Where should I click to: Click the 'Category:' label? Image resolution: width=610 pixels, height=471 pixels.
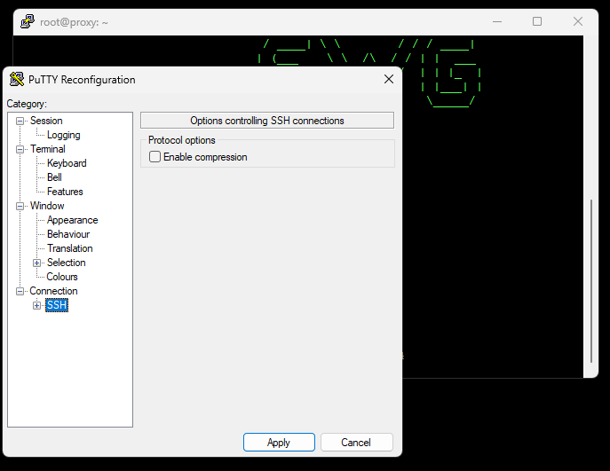coord(27,104)
